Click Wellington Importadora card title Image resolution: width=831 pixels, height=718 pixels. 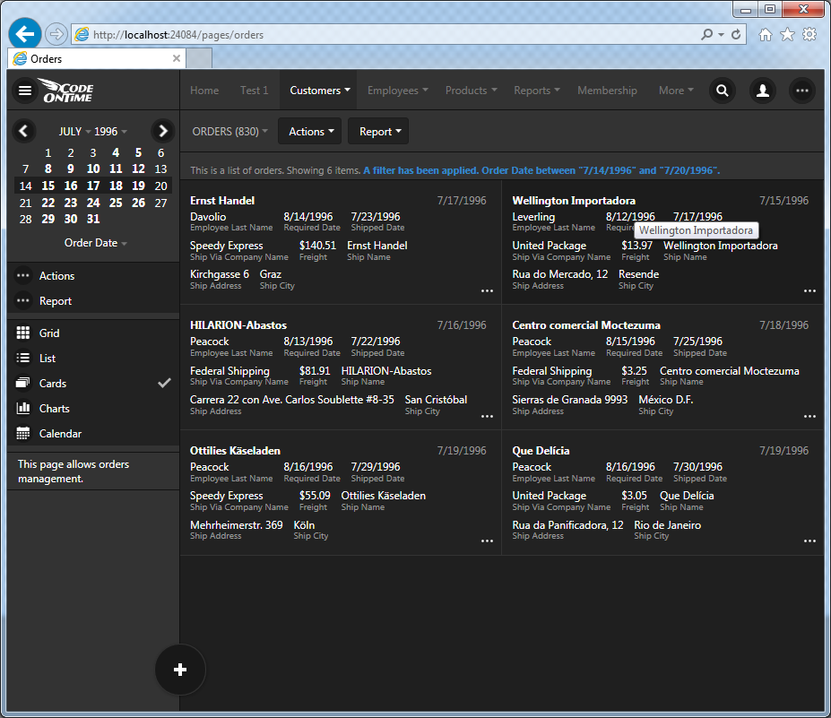point(574,201)
